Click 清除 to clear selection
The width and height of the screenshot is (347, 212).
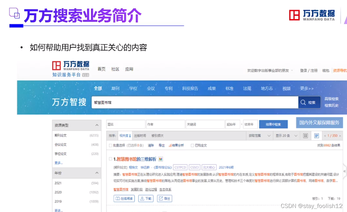tap(151, 145)
